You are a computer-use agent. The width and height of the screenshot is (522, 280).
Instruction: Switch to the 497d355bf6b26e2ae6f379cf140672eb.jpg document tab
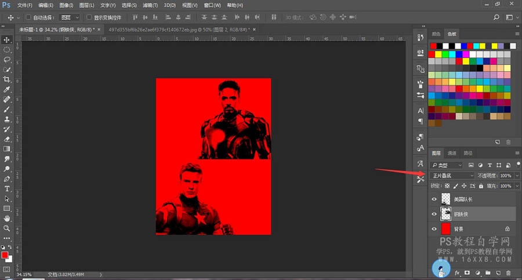click(x=179, y=30)
